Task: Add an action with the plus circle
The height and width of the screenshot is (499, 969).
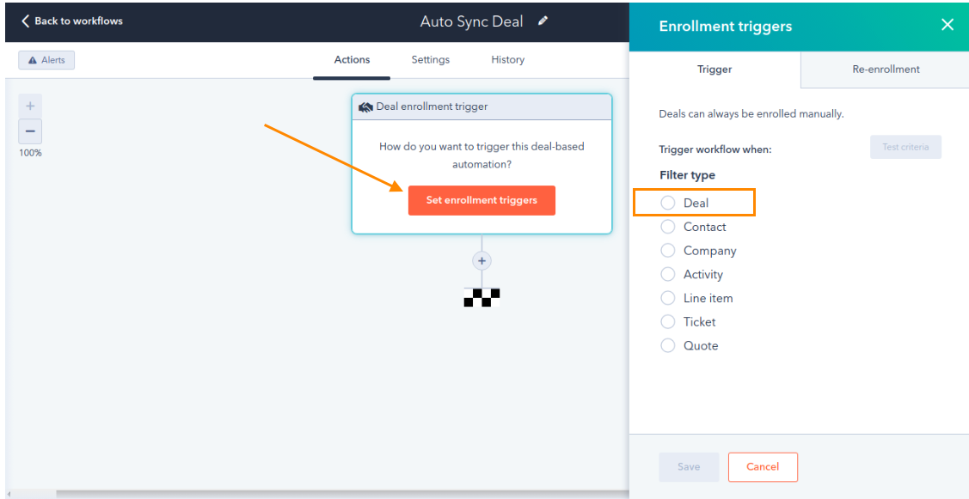Action: pos(482,260)
